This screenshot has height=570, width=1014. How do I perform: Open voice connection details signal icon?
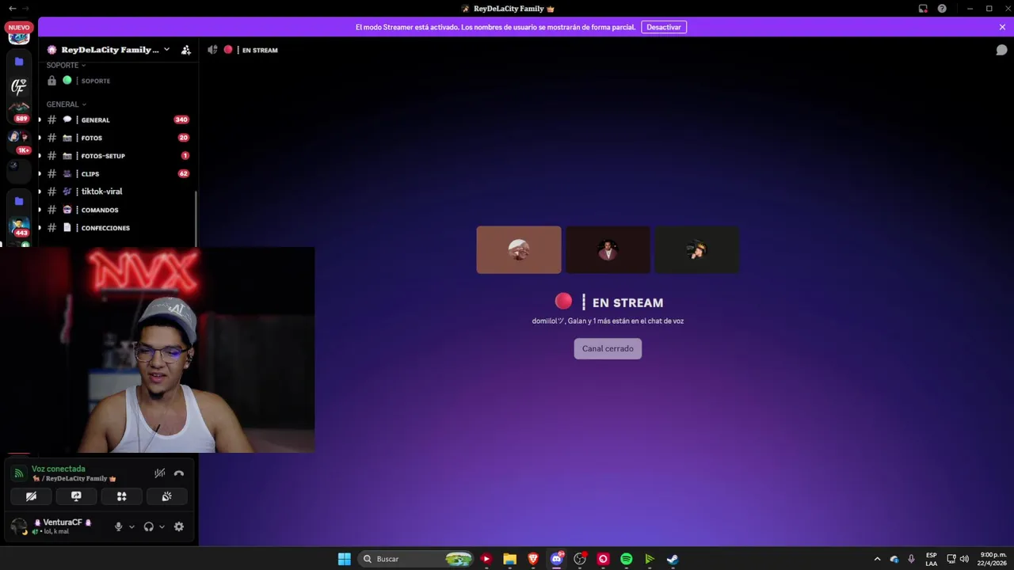19,473
